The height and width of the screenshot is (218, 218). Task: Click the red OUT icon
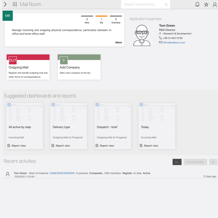click(x=13, y=60)
